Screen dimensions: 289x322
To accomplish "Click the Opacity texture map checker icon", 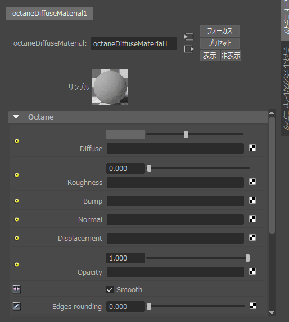I will [x=252, y=271].
